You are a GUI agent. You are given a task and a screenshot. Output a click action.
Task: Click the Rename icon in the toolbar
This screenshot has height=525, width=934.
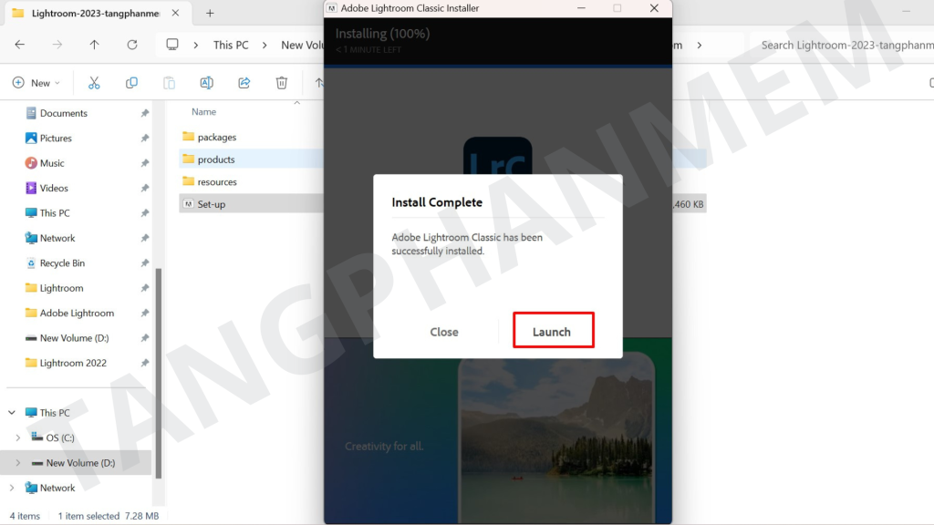[x=206, y=83]
